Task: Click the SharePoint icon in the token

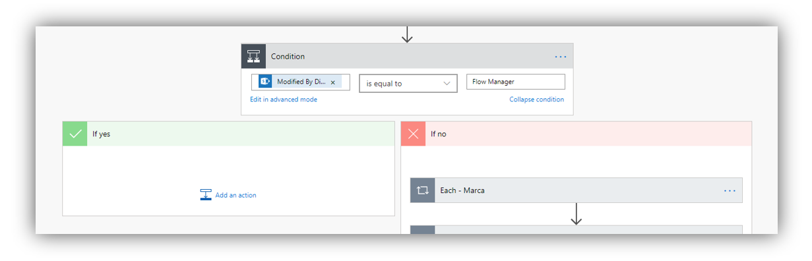Action: click(x=266, y=82)
